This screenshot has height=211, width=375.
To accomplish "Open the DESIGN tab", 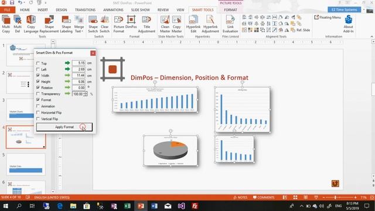I will tap(61, 10).
